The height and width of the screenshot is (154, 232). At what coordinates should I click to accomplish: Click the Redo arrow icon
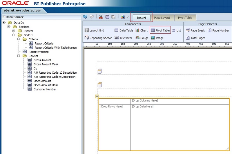point(92,17)
